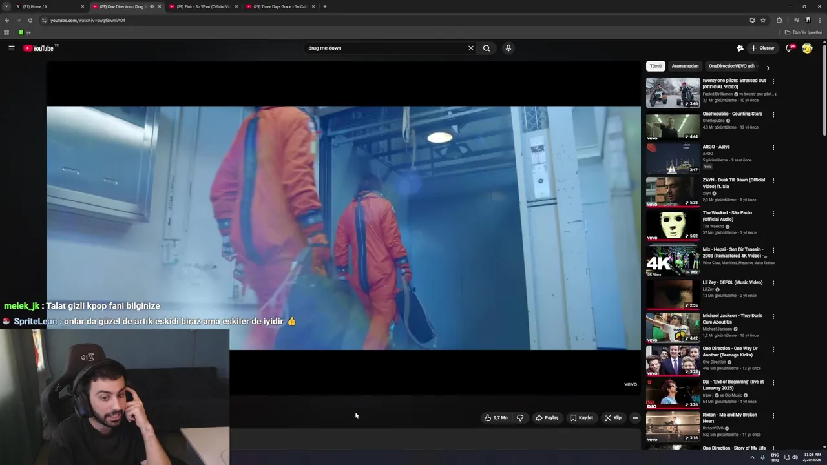Open Djo End of Beginning thumbnail

click(673, 393)
